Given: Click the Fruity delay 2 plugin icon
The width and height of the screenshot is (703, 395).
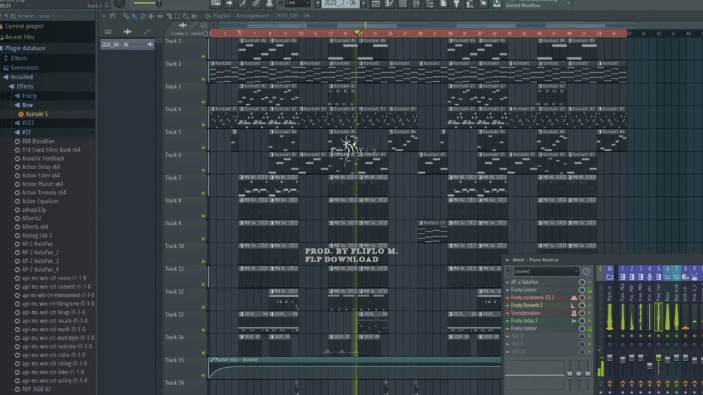Looking at the screenshot, I should pos(574,321).
